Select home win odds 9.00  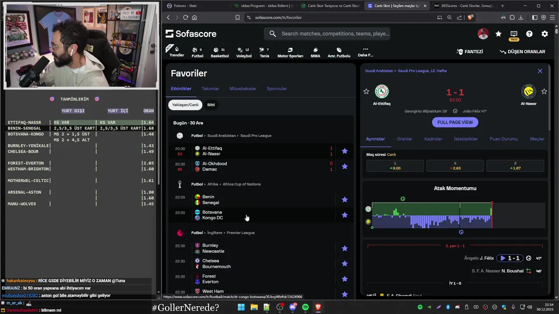click(395, 166)
